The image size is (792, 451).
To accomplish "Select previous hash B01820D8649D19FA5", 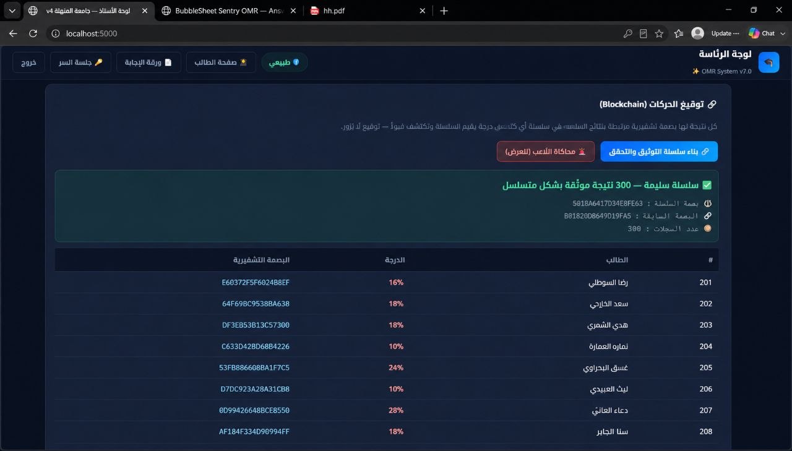I will (598, 216).
